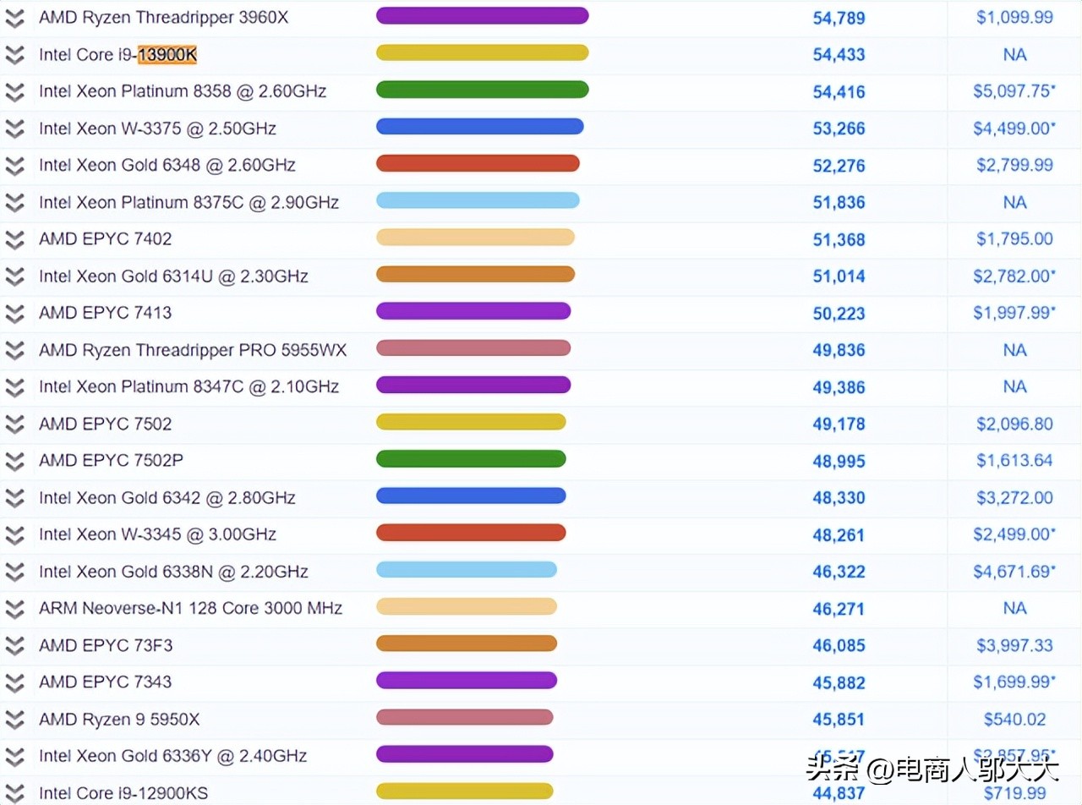Click the $540.02 price
The width and height of the screenshot is (1082, 805).
1015,719
